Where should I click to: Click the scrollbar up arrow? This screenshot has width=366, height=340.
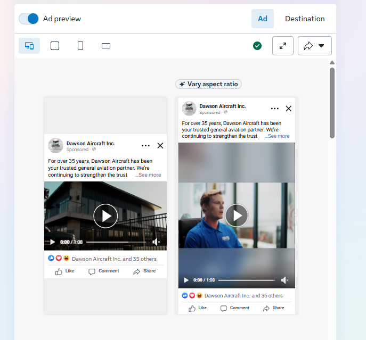pyautogui.click(x=332, y=62)
